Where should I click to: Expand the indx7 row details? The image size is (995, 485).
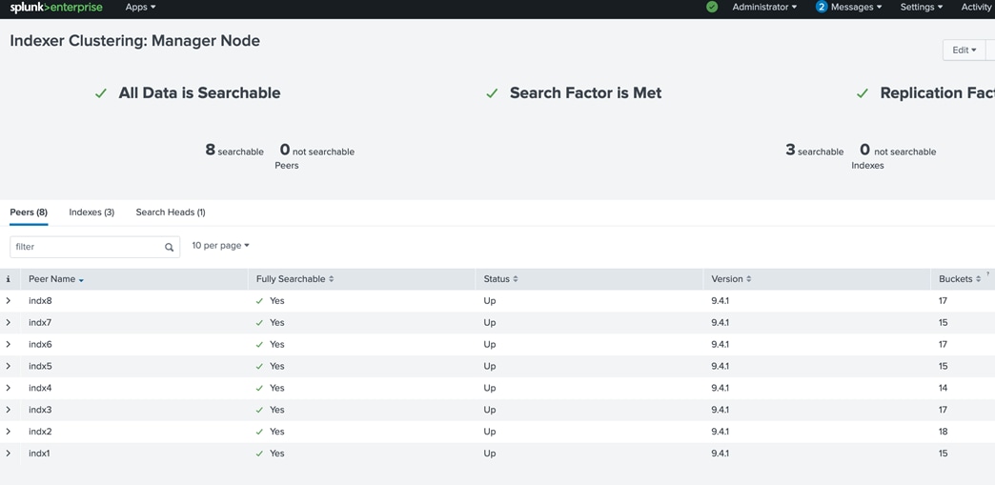pyautogui.click(x=8, y=322)
